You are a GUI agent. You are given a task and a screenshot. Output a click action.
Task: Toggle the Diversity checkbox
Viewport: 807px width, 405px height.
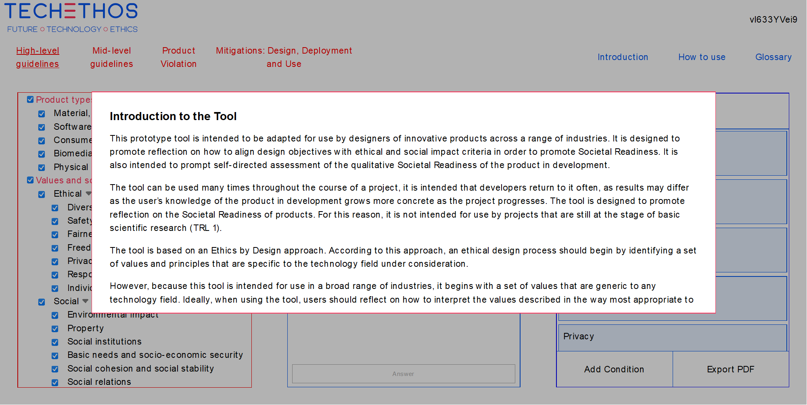pos(55,208)
